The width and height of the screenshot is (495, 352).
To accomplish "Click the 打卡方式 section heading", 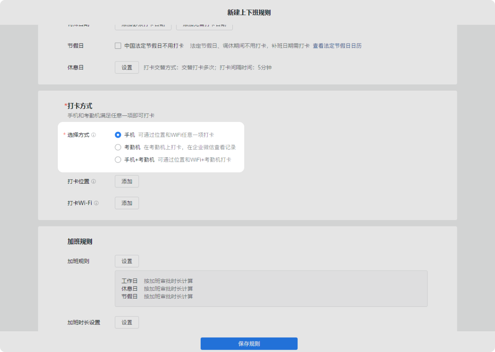I will [x=80, y=106].
